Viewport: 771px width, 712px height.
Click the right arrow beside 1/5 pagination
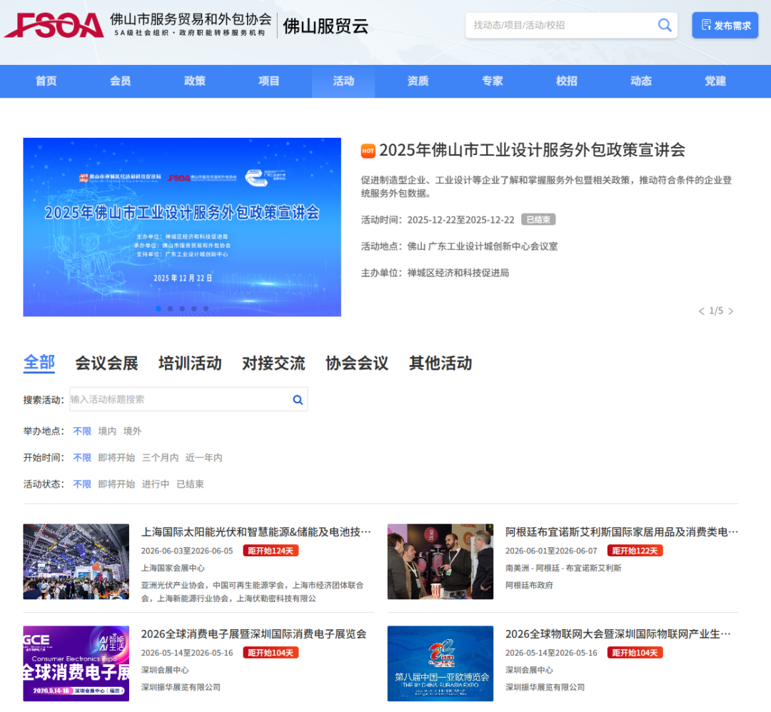tap(732, 311)
